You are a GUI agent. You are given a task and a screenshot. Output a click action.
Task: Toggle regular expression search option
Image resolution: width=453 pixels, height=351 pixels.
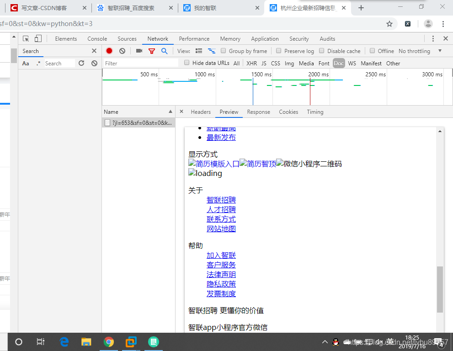(x=38, y=63)
